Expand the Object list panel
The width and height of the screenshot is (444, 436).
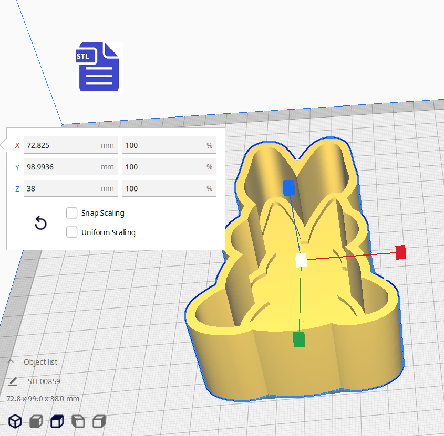pyautogui.click(x=11, y=361)
